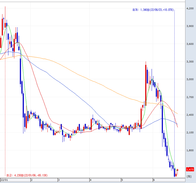Viewport: 196px width, 183px height.
Task: Click the lowest price label 최저: 1,340원
Action: point(153,10)
